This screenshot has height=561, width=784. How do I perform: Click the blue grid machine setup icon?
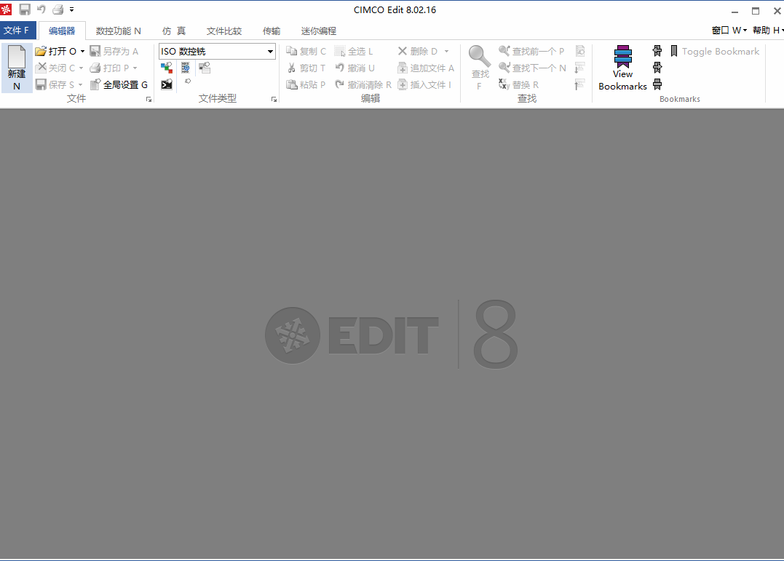point(186,68)
